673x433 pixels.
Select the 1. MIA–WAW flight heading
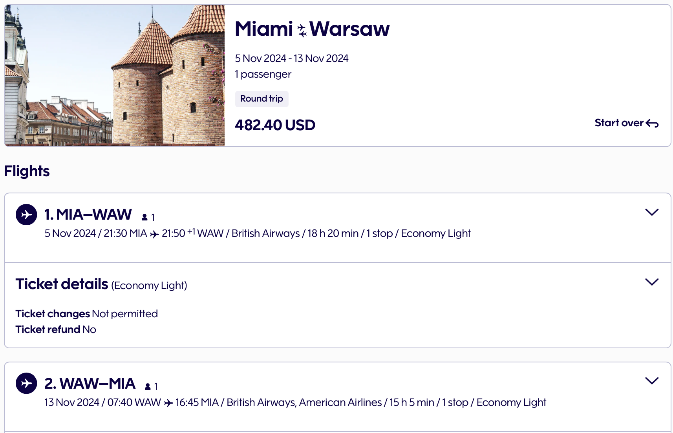(x=88, y=215)
